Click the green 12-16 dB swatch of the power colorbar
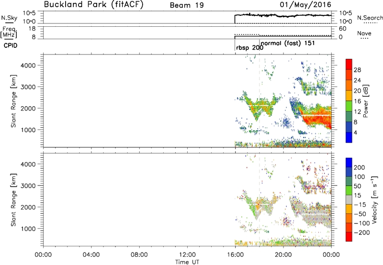The width and height of the screenshot is (383, 265). [x=349, y=106]
